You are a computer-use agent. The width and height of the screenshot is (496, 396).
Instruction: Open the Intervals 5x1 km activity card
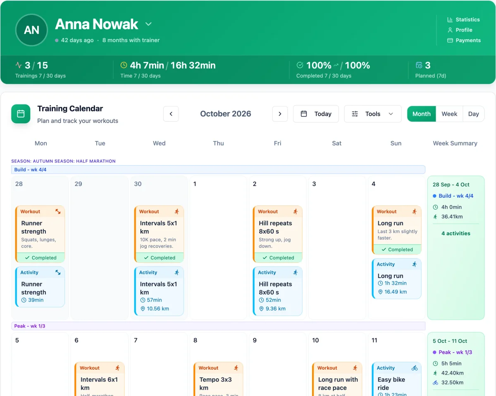159,291
